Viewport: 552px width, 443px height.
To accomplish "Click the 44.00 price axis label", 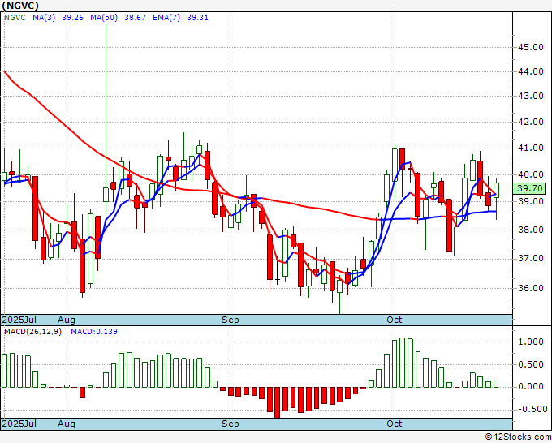I will pyautogui.click(x=530, y=71).
